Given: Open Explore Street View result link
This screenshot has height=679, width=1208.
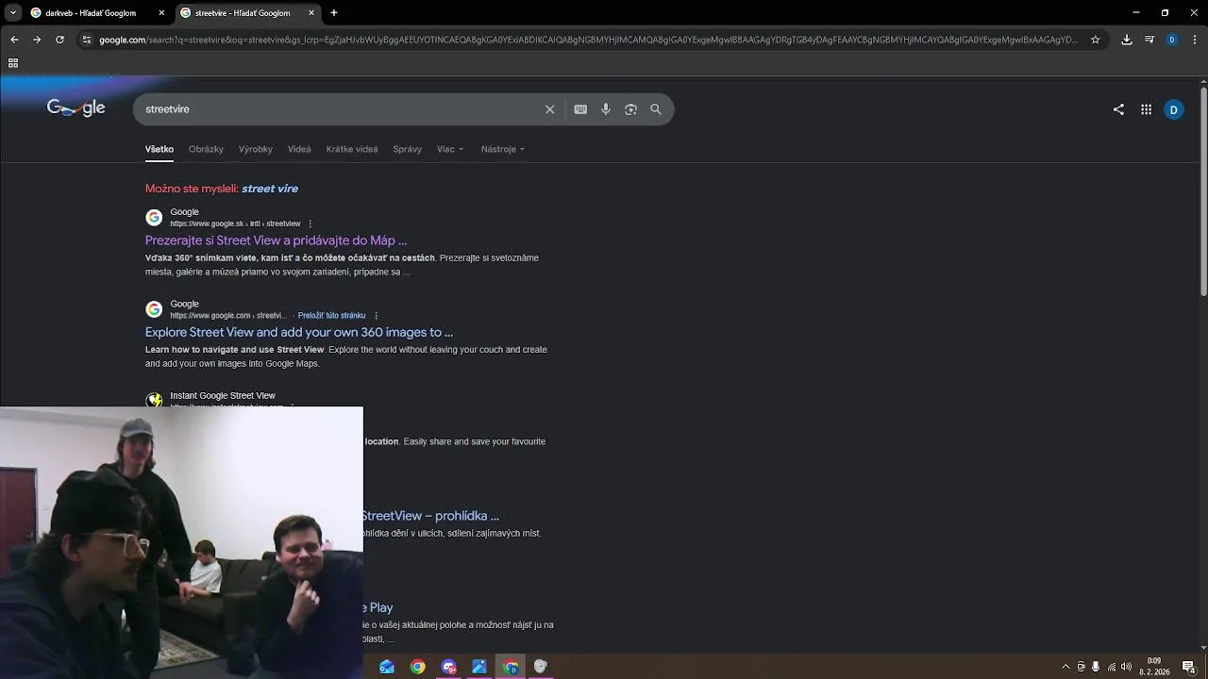Looking at the screenshot, I should 299,332.
